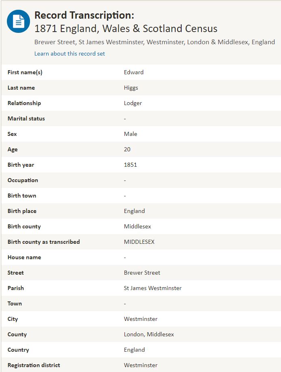Select the 'Occupation' row label
This screenshot has width=281, height=372.
pyautogui.click(x=23, y=180)
